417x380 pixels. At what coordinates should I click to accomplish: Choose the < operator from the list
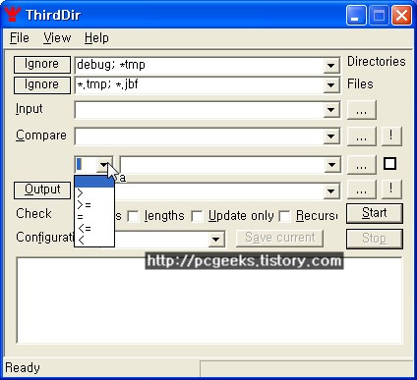[x=94, y=241]
